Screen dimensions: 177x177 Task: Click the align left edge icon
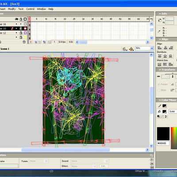(x=159, y=48)
